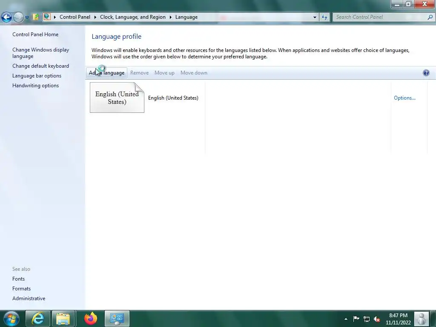The width and height of the screenshot is (436, 327).
Task: Click the Control Panel taskbar button
Action: 117,318
